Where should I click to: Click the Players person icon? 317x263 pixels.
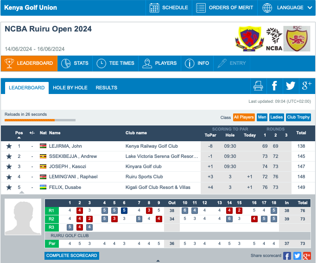(x=147, y=63)
